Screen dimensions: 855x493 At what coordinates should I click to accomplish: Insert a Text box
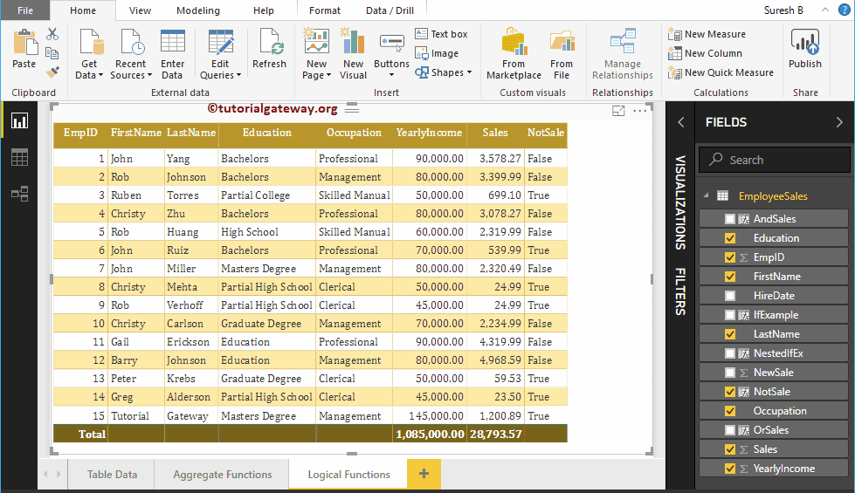pyautogui.click(x=441, y=34)
